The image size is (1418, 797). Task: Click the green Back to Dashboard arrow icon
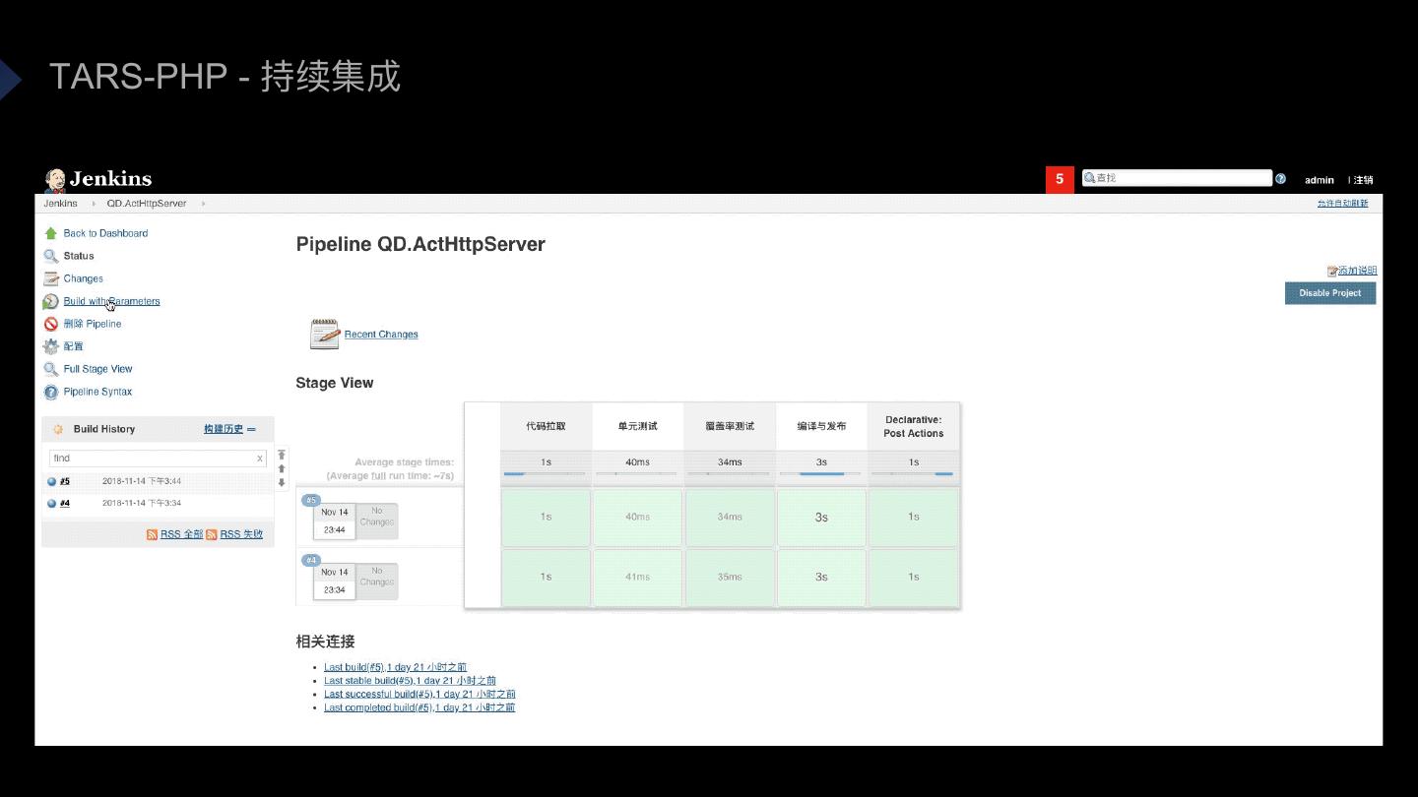click(x=51, y=233)
